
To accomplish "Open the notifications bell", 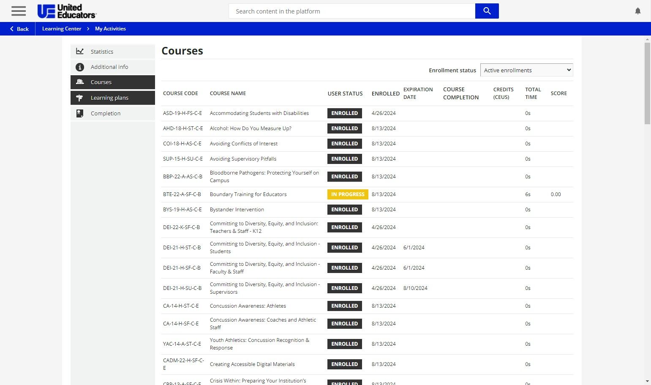I will 637,11.
